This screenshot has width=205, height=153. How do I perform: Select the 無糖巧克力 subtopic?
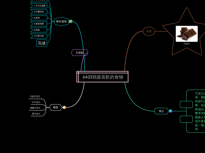click(x=35, y=108)
